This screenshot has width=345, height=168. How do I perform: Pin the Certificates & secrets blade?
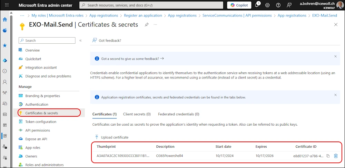(147, 25)
